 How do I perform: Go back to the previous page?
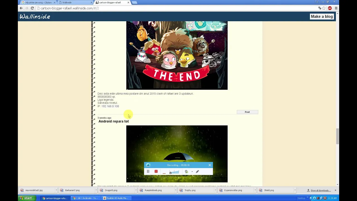tap(21, 8)
